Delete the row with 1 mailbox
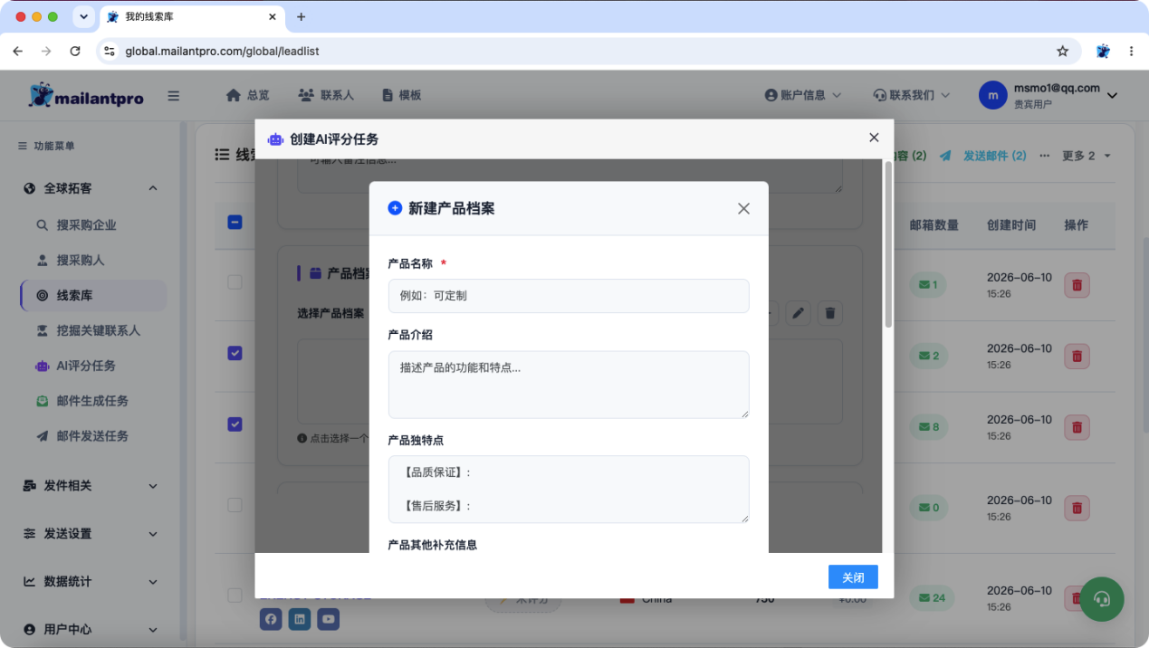Viewport: 1149px width, 648px height. point(1077,285)
